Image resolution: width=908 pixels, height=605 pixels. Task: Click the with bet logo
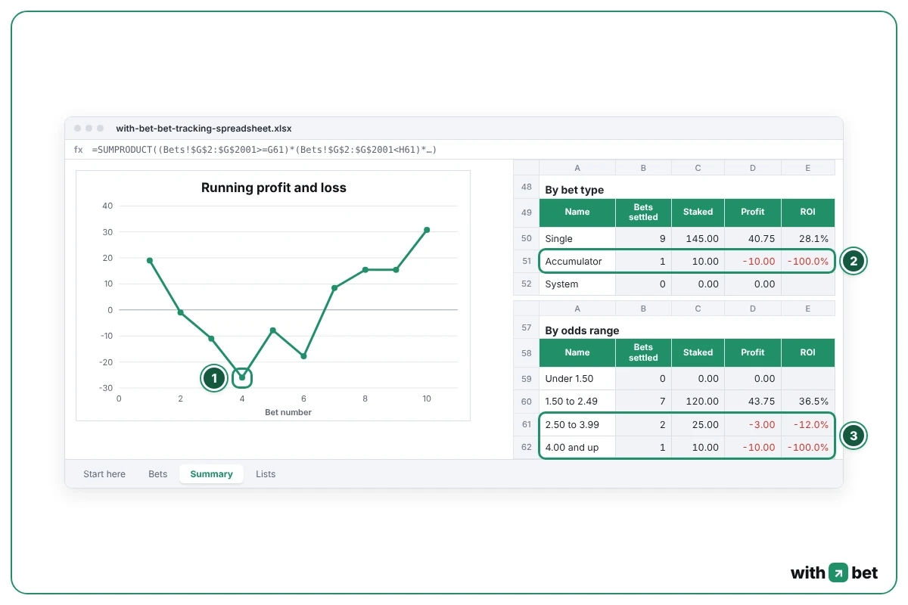click(835, 572)
